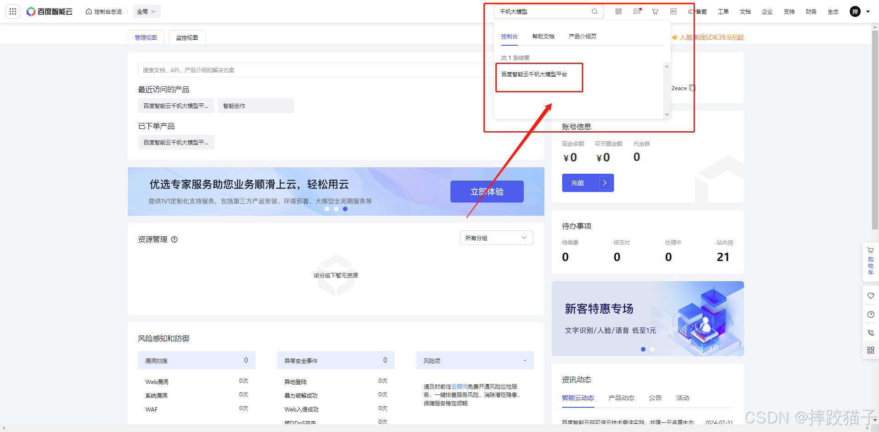Screen dimensions: 879x432
Task: Open the 企业 menu
Action: [767, 11]
